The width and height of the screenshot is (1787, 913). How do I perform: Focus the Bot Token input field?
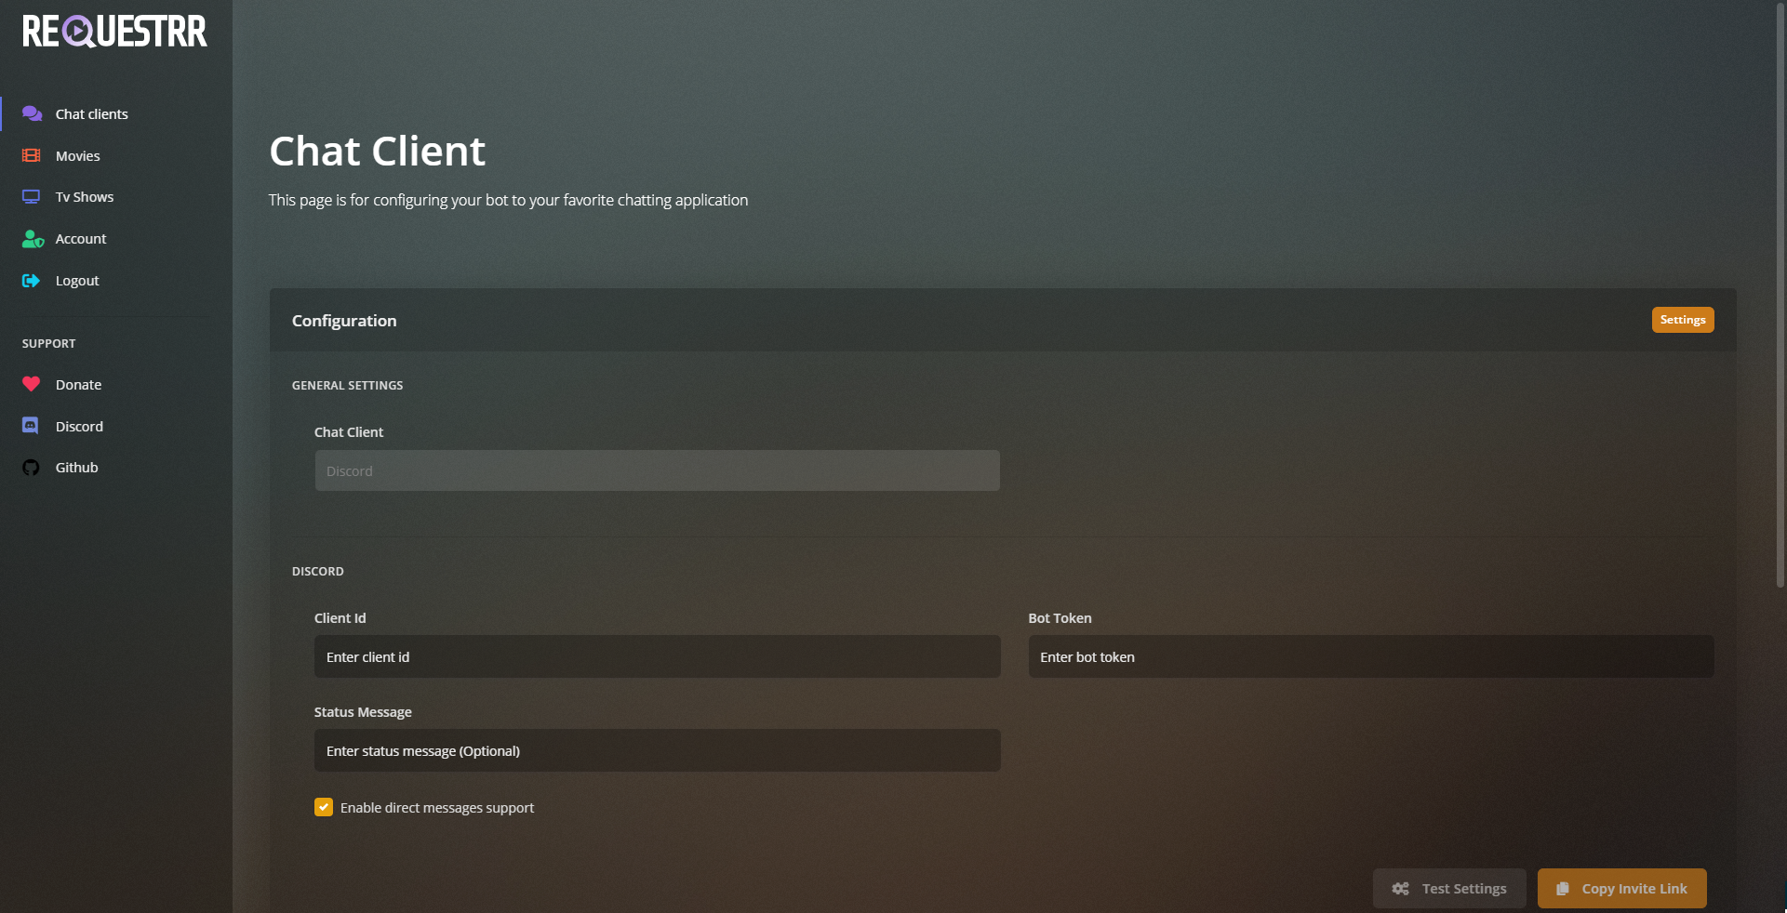[x=1370, y=656]
